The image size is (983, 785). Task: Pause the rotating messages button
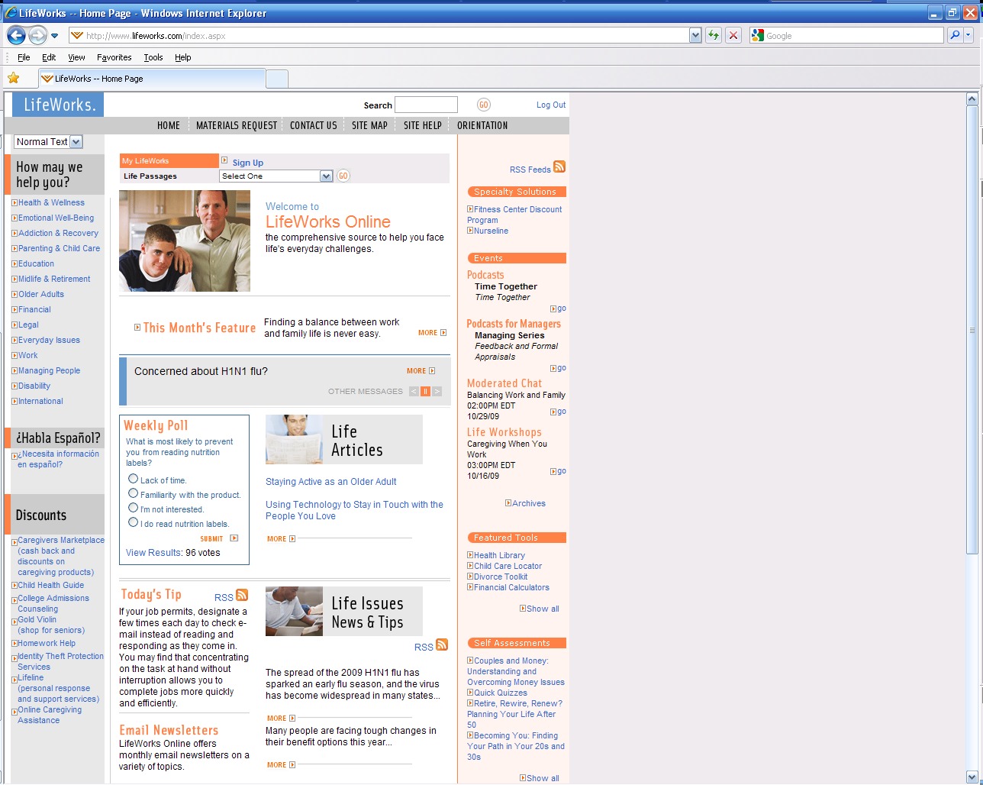coord(425,392)
